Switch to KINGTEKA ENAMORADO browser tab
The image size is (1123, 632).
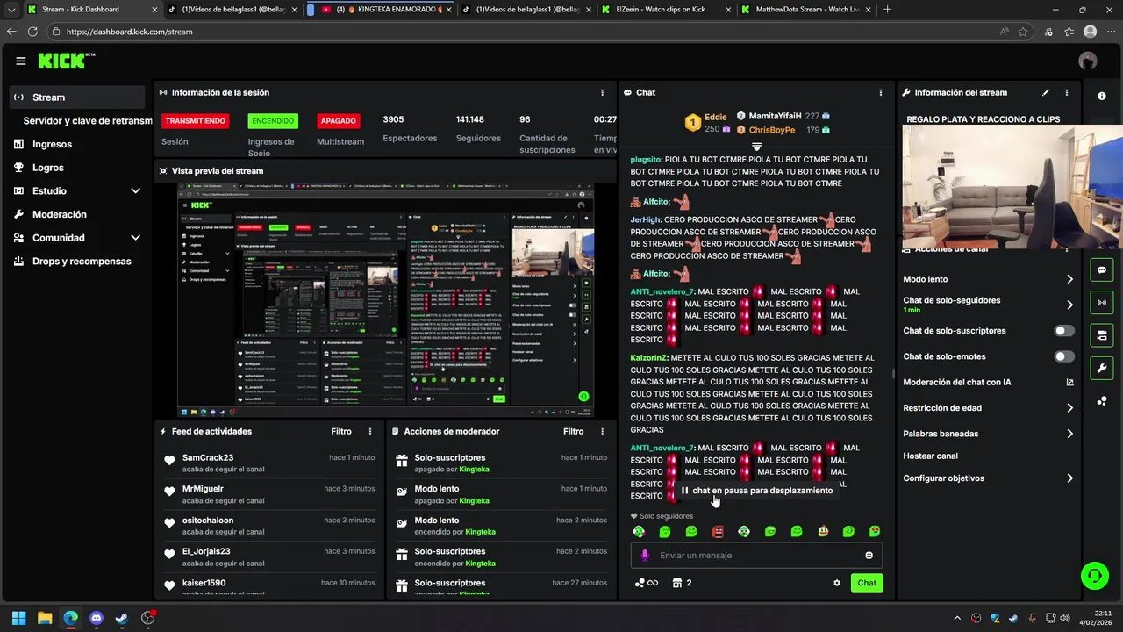(x=384, y=10)
